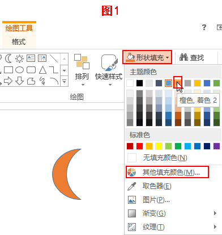Click the 形状填充 Shape Fill button
Image resolution: width=222 pixels, height=235 pixels.
147,57
